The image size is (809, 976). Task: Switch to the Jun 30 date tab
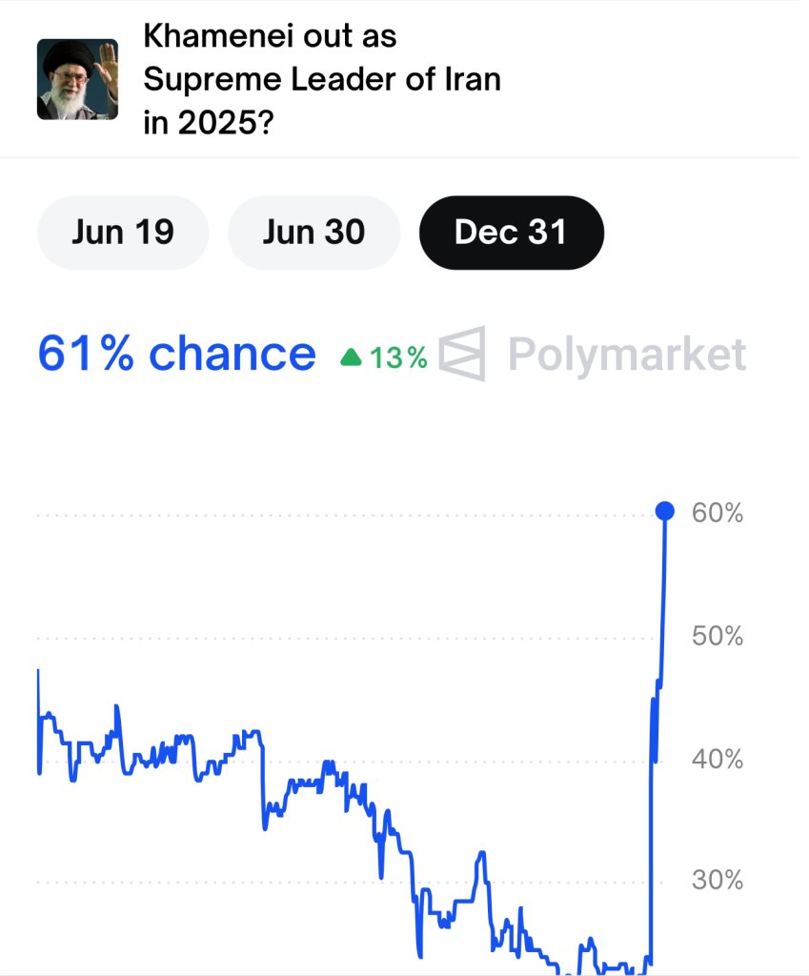pos(313,233)
